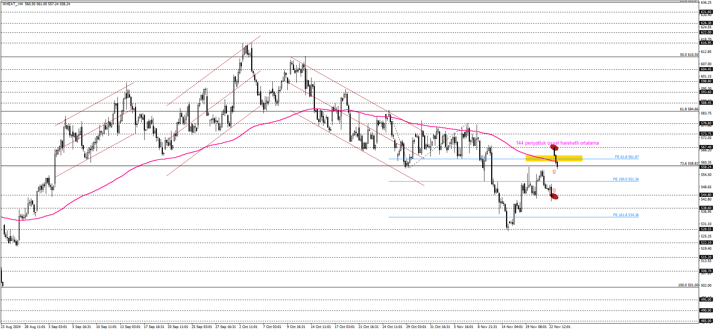Click the 598.80 price level tag
The width and height of the screenshot is (714, 331).
pyautogui.click(x=706, y=81)
